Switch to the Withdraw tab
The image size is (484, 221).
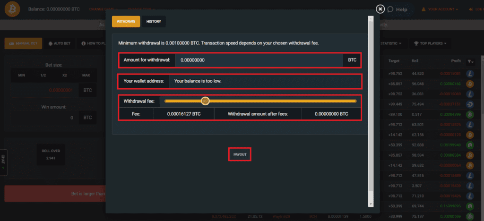[126, 22]
